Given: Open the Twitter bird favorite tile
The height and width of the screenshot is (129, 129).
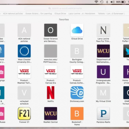Looking at the screenshot, I should coord(126,51).
